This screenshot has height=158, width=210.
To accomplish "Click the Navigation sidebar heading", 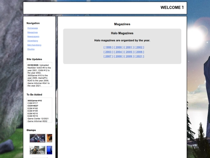I will 33,23.
